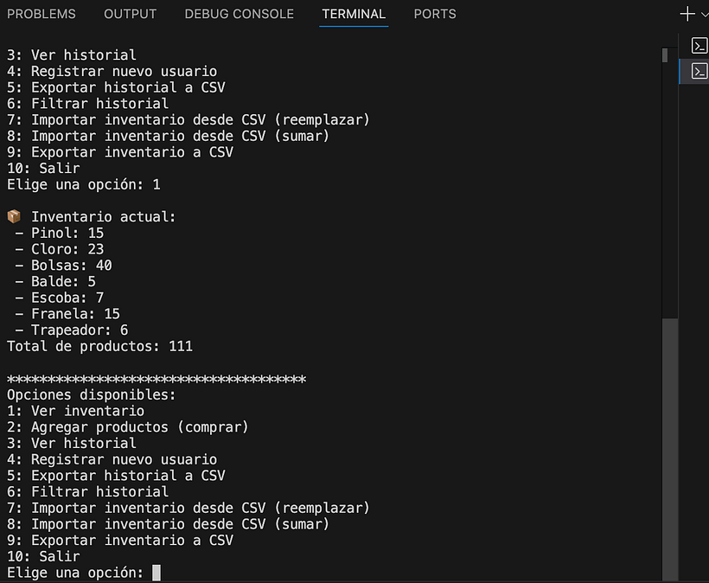The image size is (709, 583).
Task: Select the highlighted active terminal instance icon
Action: [x=699, y=71]
